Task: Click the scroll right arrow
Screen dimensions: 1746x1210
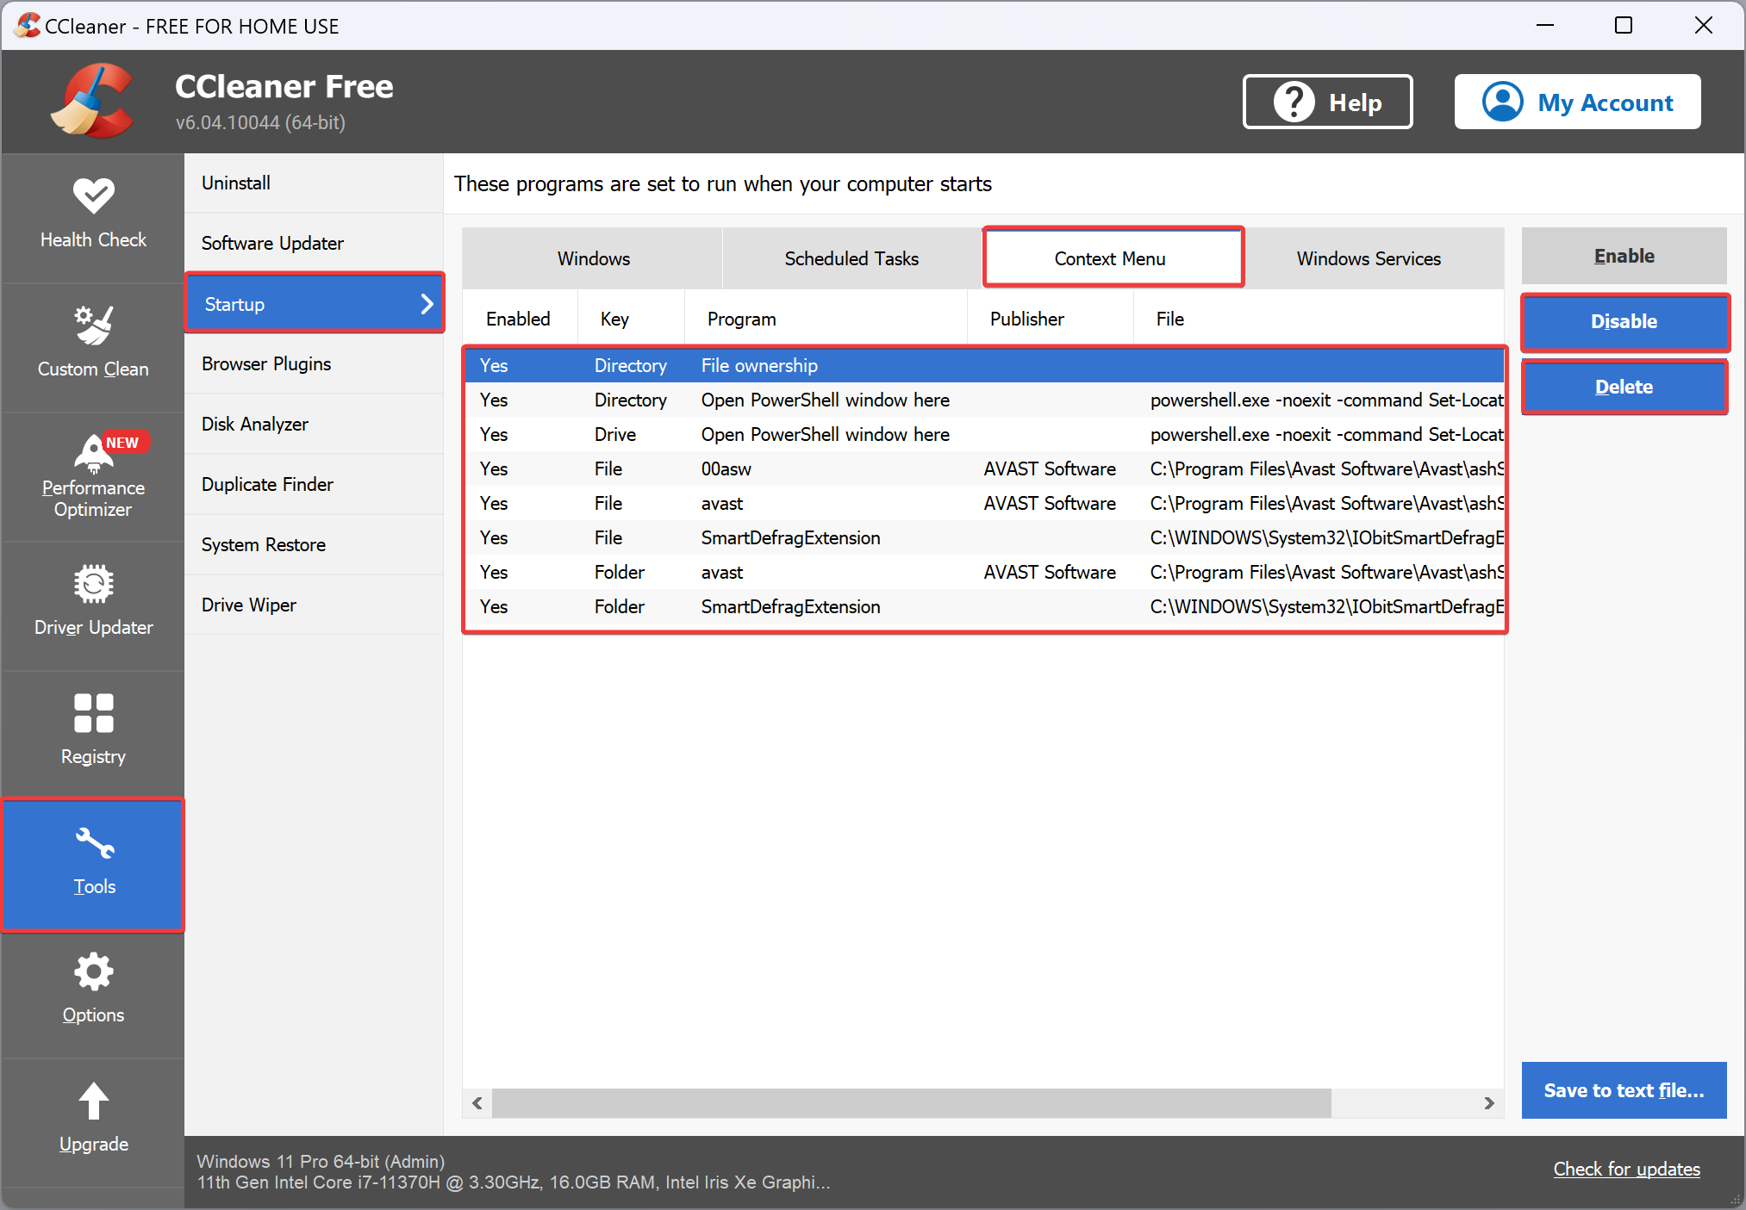Action: pyautogui.click(x=1489, y=1103)
